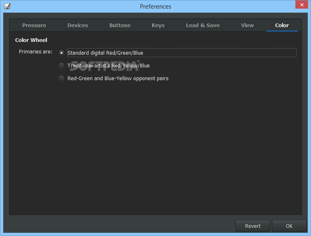The width and height of the screenshot is (311, 236).
Task: Click the 'Primaries are:' label
Action: (x=36, y=52)
